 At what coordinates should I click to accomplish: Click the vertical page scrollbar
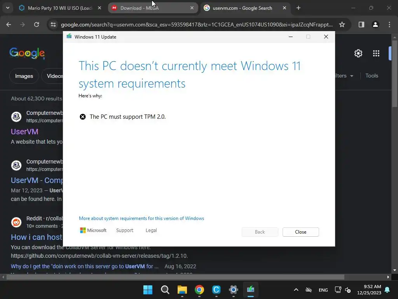point(395,74)
